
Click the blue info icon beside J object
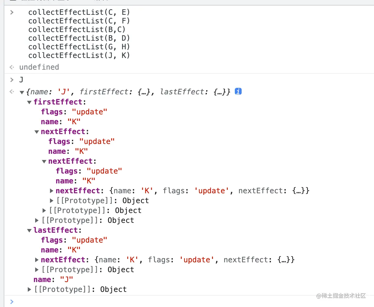tap(238, 92)
